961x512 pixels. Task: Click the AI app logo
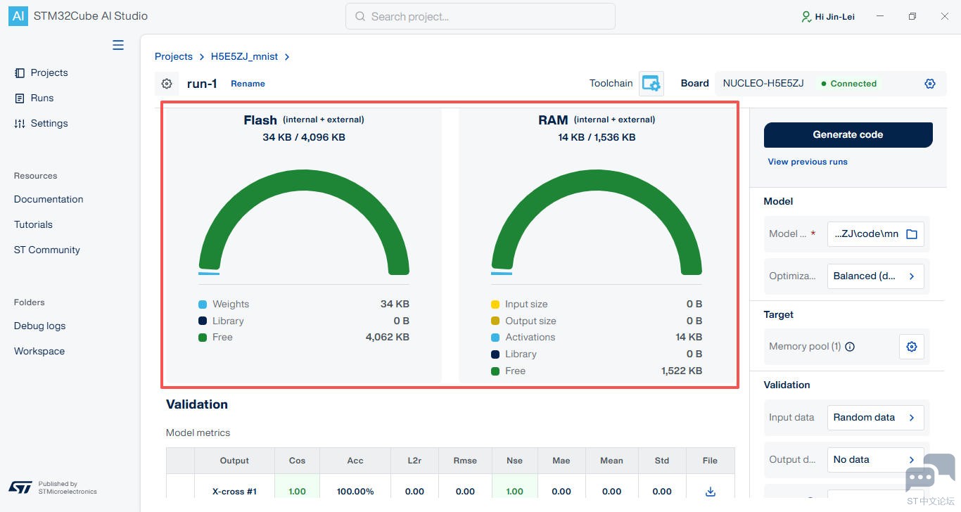pyautogui.click(x=18, y=16)
